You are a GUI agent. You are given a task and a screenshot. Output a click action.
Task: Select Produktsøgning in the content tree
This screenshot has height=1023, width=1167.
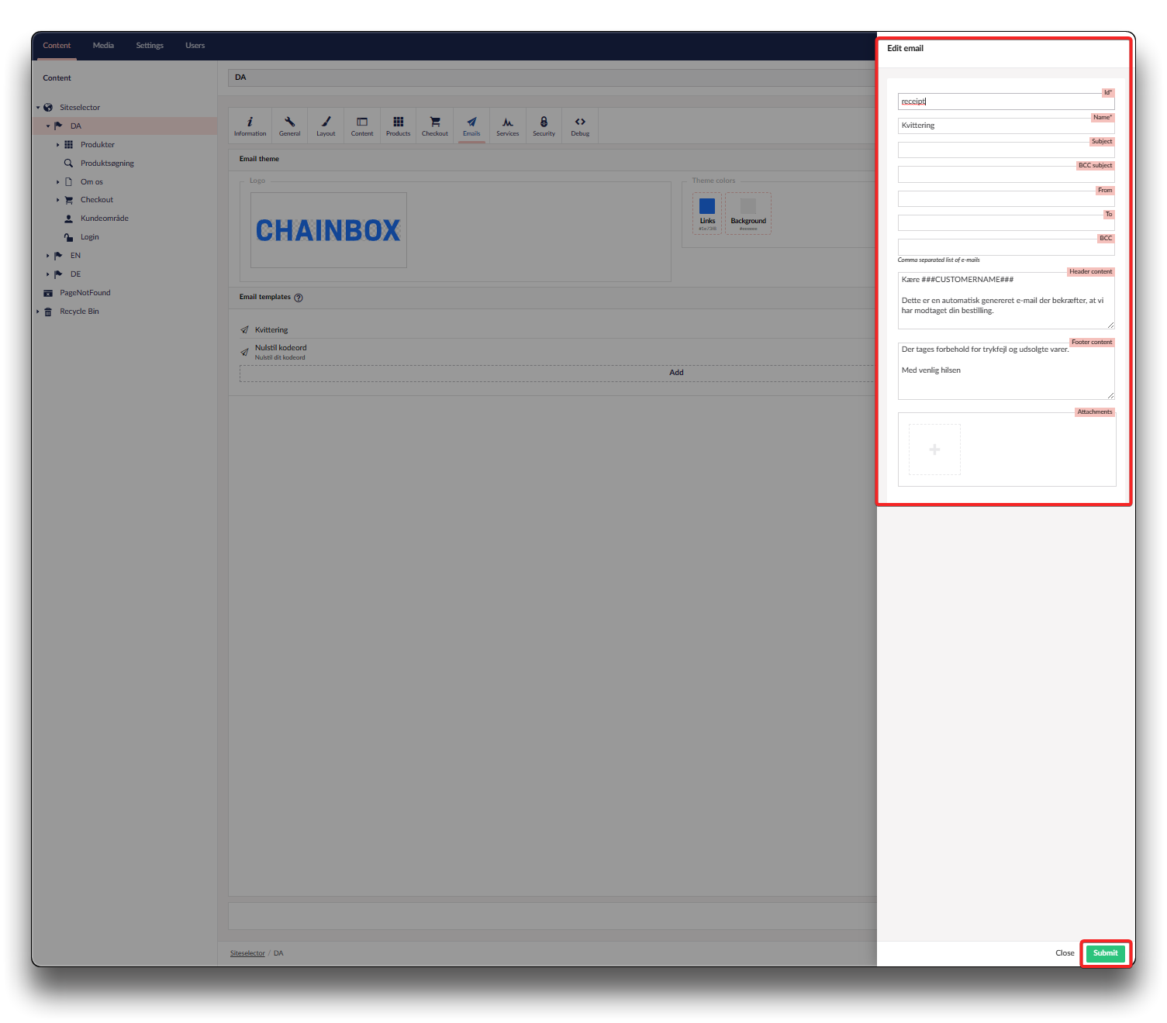click(x=107, y=164)
